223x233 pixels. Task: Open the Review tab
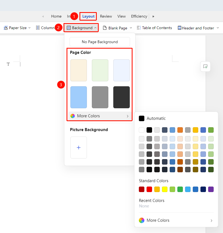(x=106, y=16)
